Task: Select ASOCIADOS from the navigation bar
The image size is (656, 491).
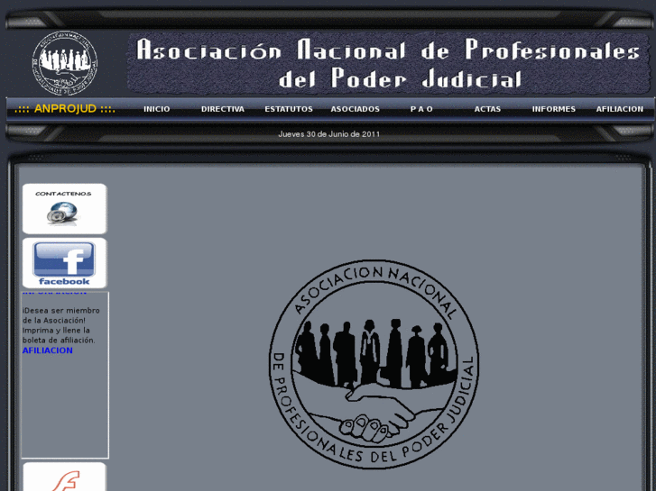Action: coord(356,109)
